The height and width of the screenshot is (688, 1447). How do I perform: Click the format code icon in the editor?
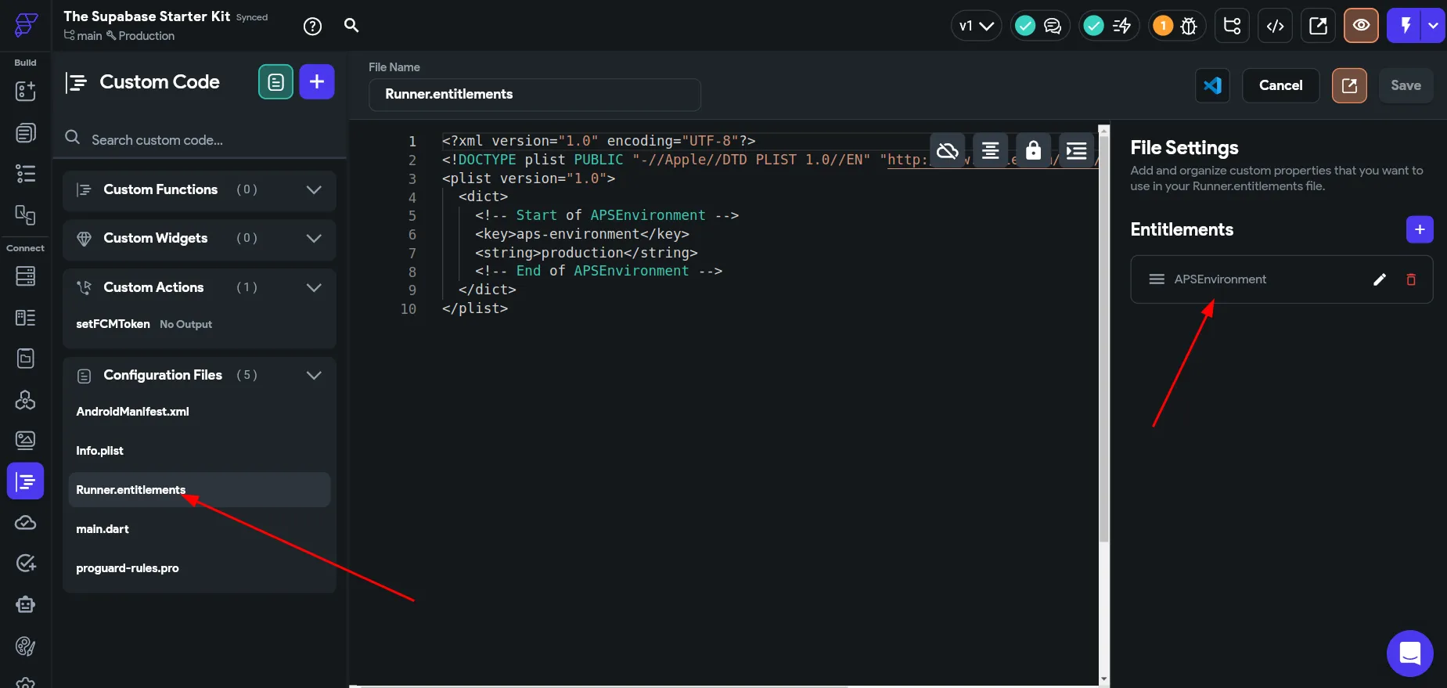(x=990, y=150)
